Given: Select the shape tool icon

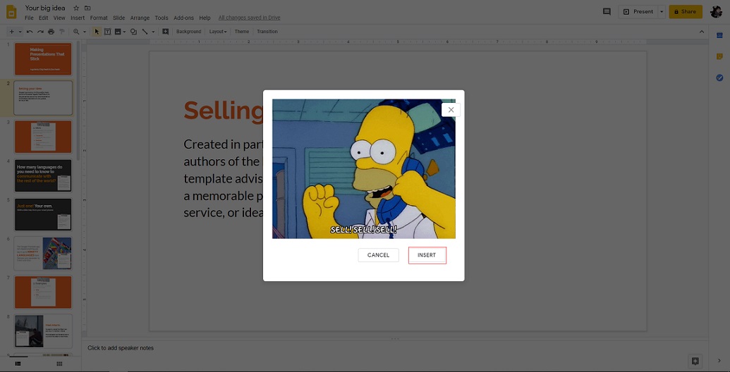Looking at the screenshot, I should pos(134,32).
